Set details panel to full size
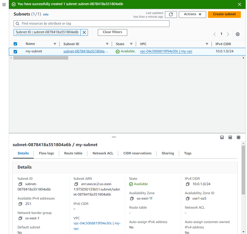This screenshot has height=234, width=247. click(x=238, y=138)
